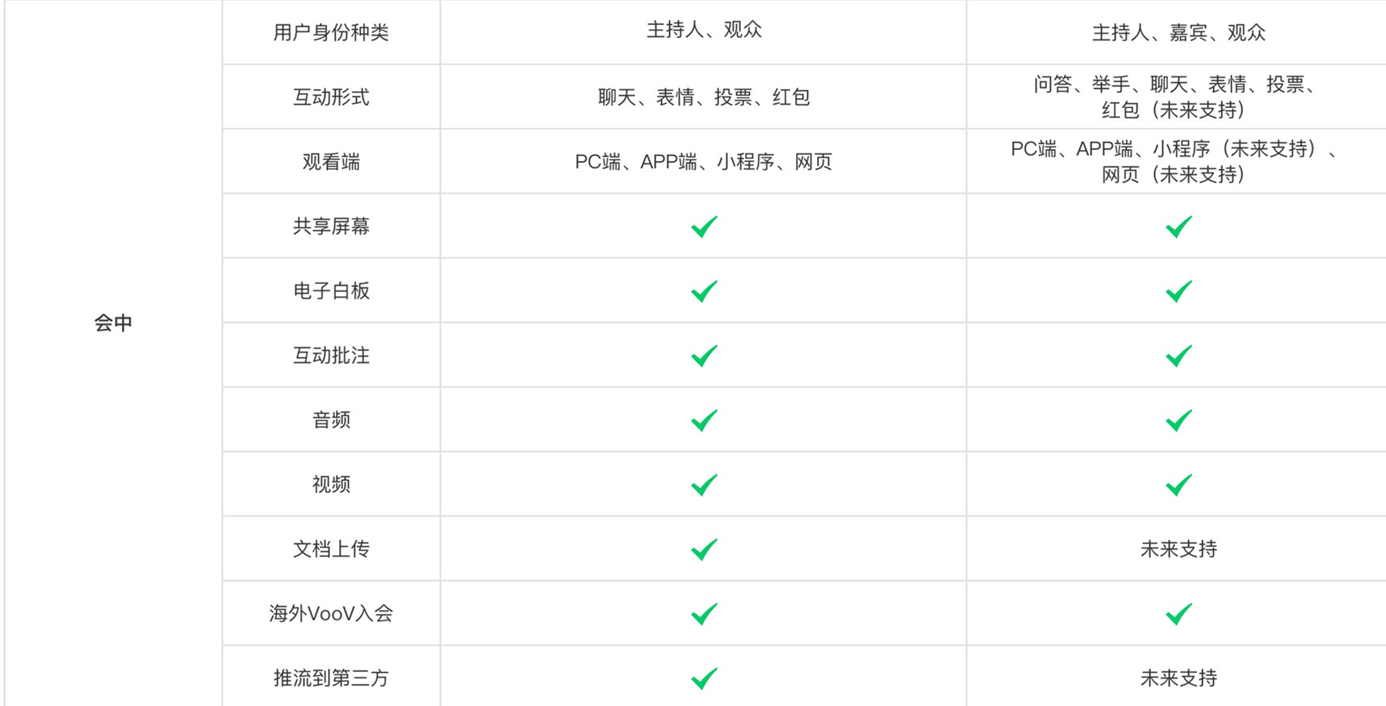
Task: Click the first checkmark in 互动批注 row
Action: (704, 356)
